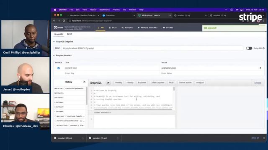268x150 pixels.
Task: Click the Hasura logo in header
Action: [x=59, y=27]
